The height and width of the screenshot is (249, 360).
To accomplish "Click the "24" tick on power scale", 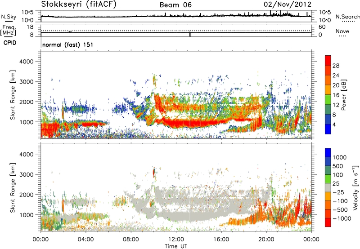I will (336, 76).
